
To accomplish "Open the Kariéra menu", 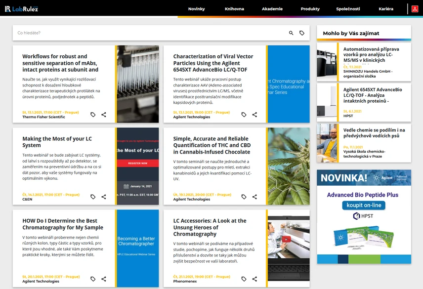I will click(386, 9).
